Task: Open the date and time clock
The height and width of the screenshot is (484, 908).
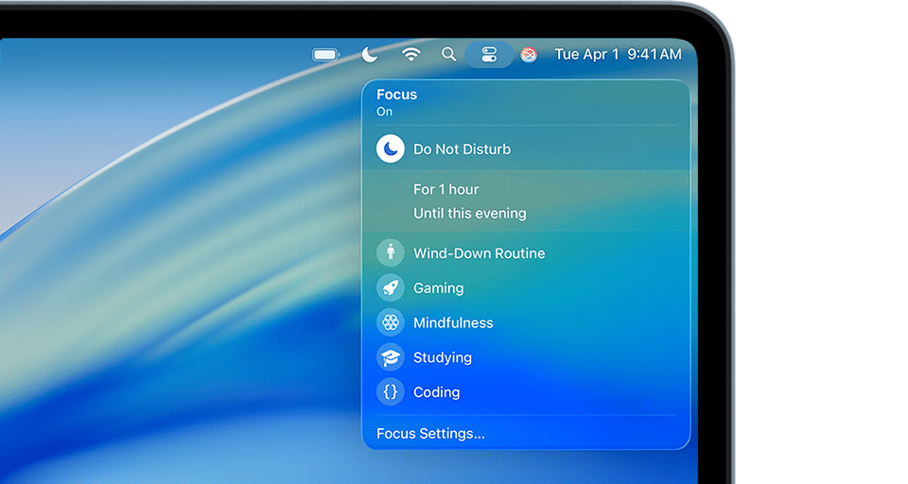Action: (x=618, y=55)
